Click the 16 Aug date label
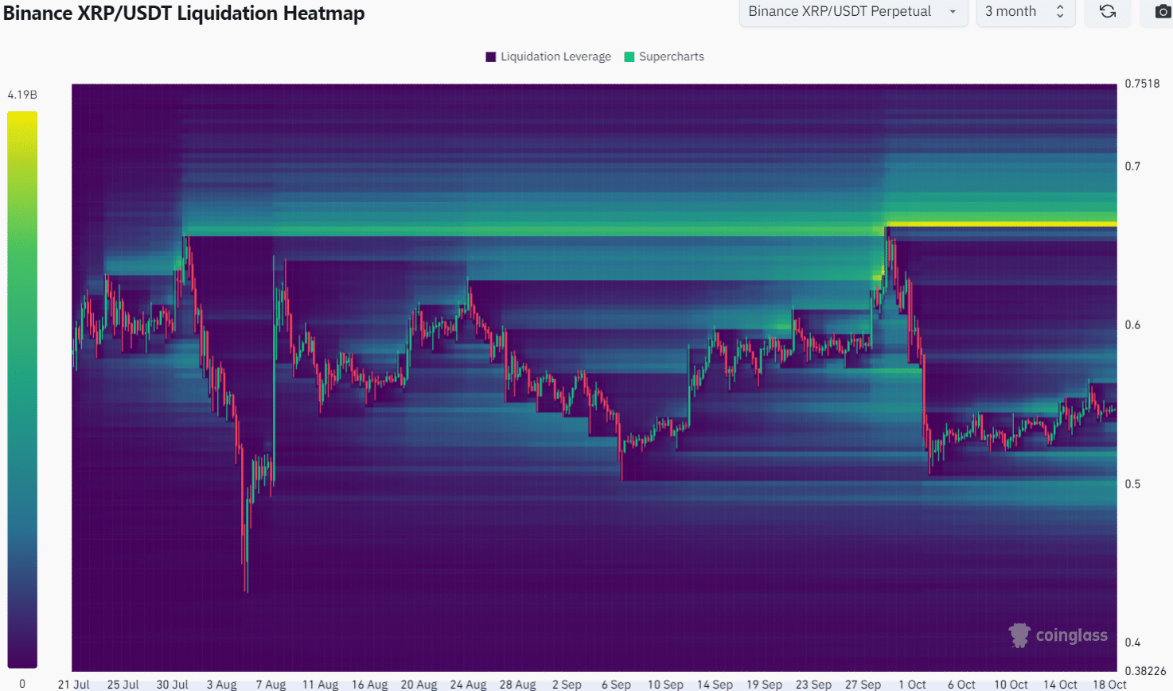The image size is (1173, 691). tap(369, 684)
